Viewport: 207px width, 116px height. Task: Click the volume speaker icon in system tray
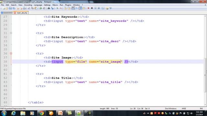click(x=192, y=113)
